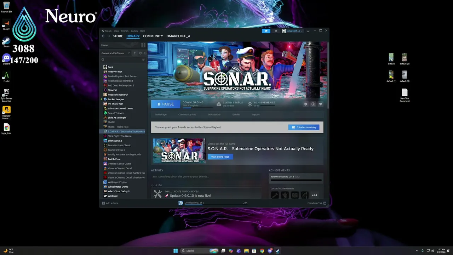Add S.O.N.A.R. to favorites with the heart
Viewport: 453px width, 255px height.
coord(321,104)
